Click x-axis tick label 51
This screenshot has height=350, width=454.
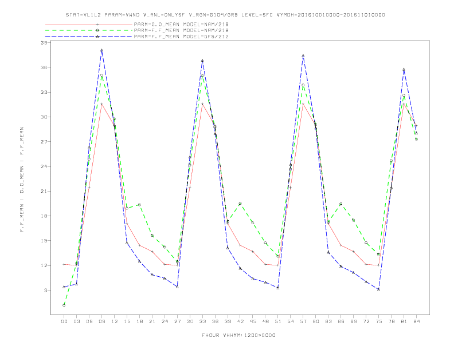[278, 321]
